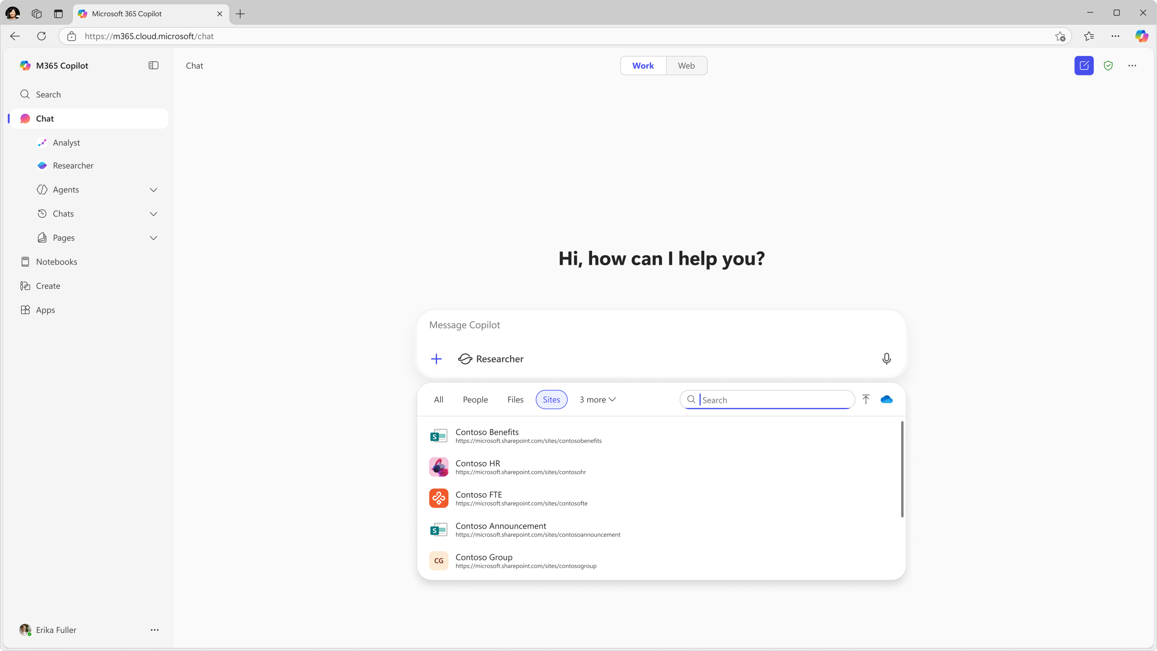Select the All filter tab
This screenshot has height=651, width=1157.
(x=438, y=399)
